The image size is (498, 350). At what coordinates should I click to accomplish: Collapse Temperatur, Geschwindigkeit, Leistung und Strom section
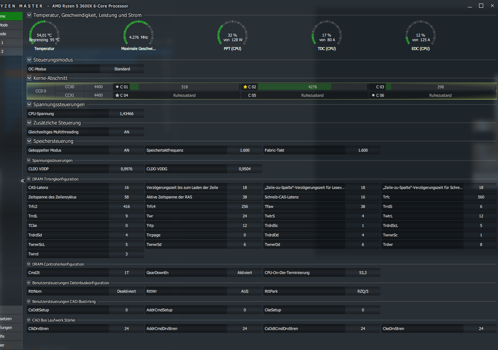29,15
